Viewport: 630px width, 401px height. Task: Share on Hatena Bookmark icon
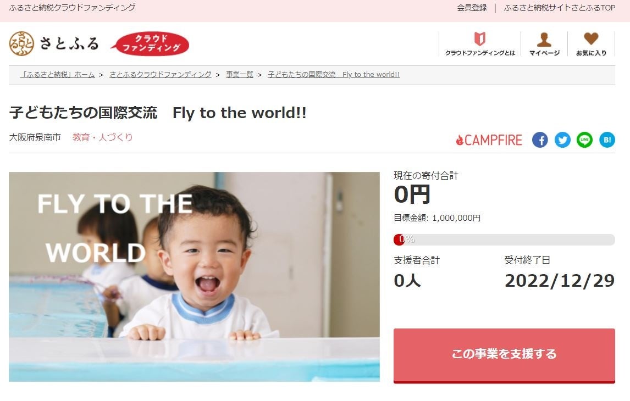[x=607, y=140]
